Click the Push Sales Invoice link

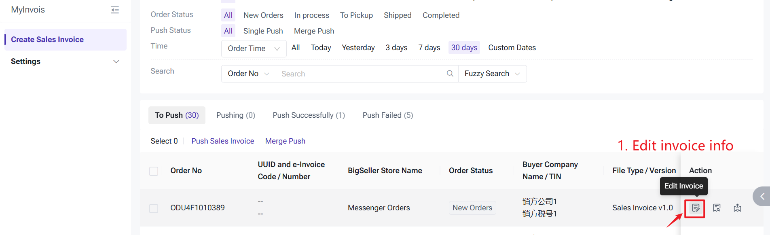tap(222, 141)
